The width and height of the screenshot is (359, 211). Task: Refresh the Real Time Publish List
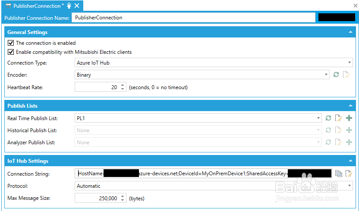point(328,118)
